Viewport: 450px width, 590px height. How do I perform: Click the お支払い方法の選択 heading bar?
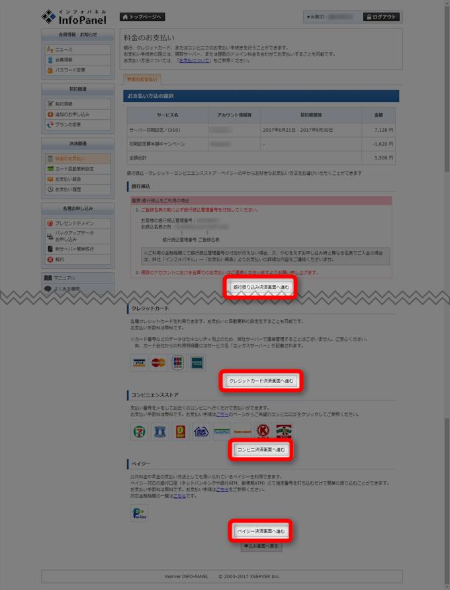(261, 96)
